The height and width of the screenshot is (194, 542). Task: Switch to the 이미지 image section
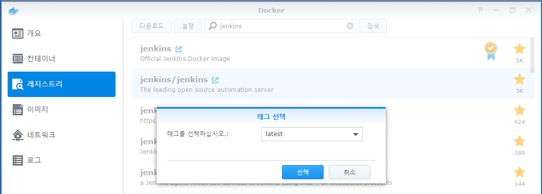62,110
